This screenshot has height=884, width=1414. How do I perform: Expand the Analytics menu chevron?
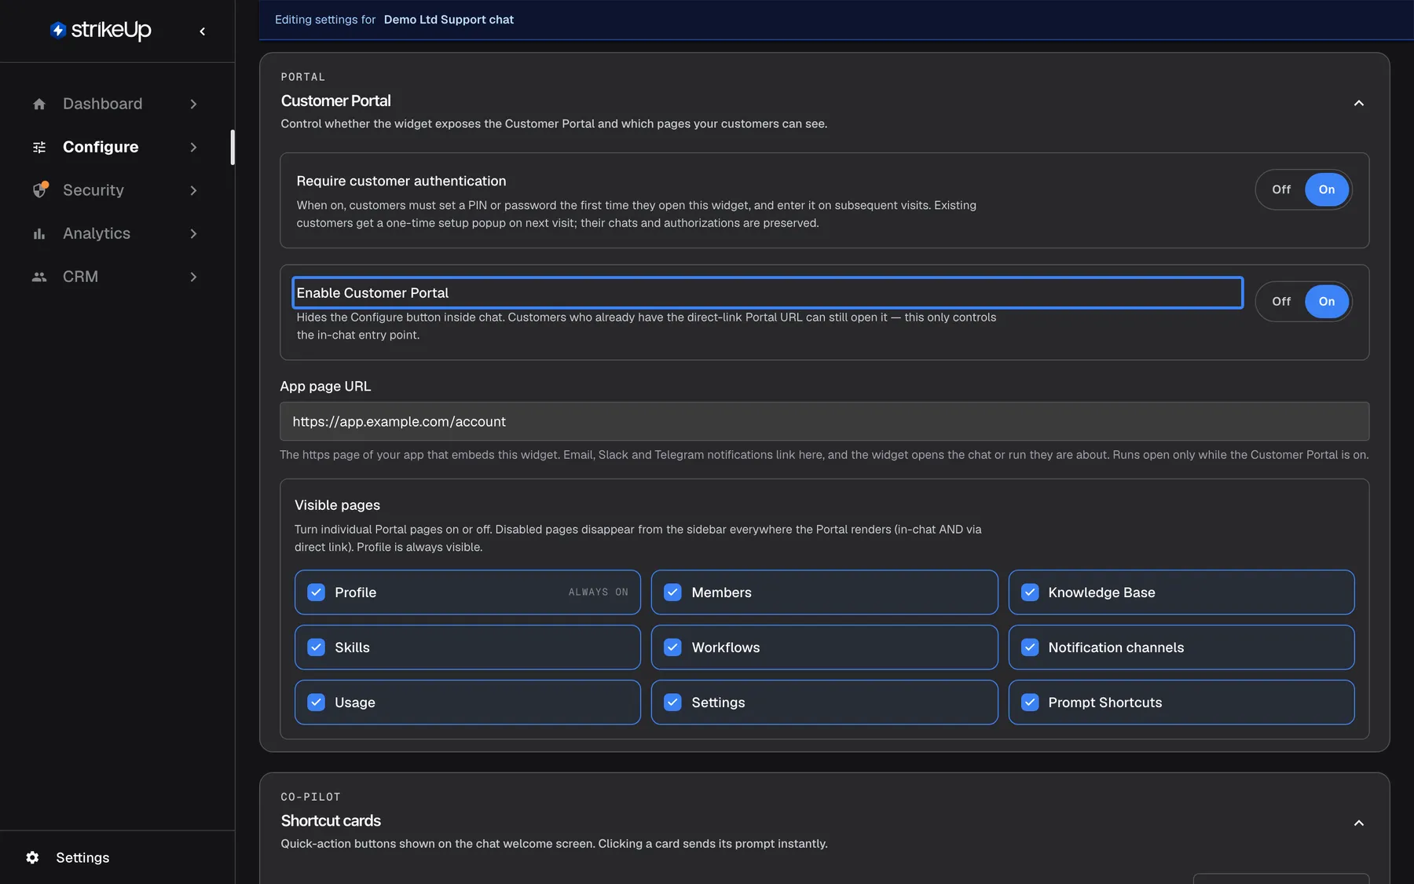click(x=193, y=233)
